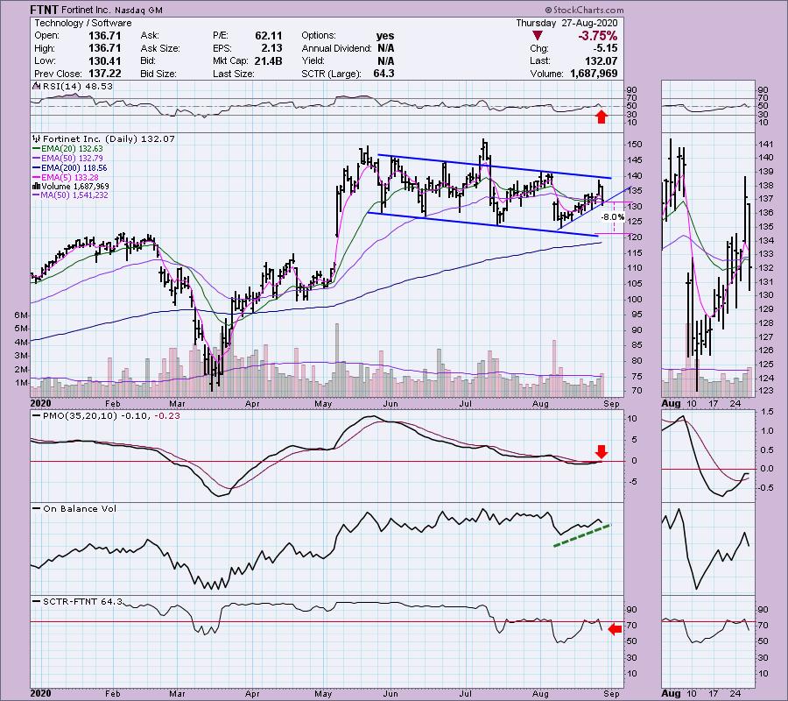Click 'Jul' on the price chart date axis
This screenshot has width=788, height=701.
(466, 404)
